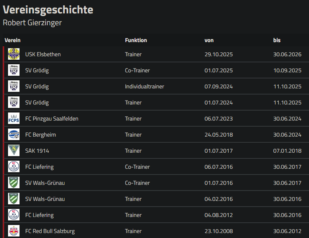Viewport: 309px width, 238px height.
Task: Click the SV Wals-Grünau crest in the Co-Trainer row
Action: coord(14,183)
